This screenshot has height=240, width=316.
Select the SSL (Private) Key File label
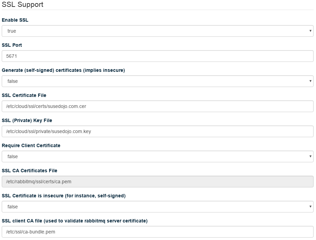click(27, 120)
